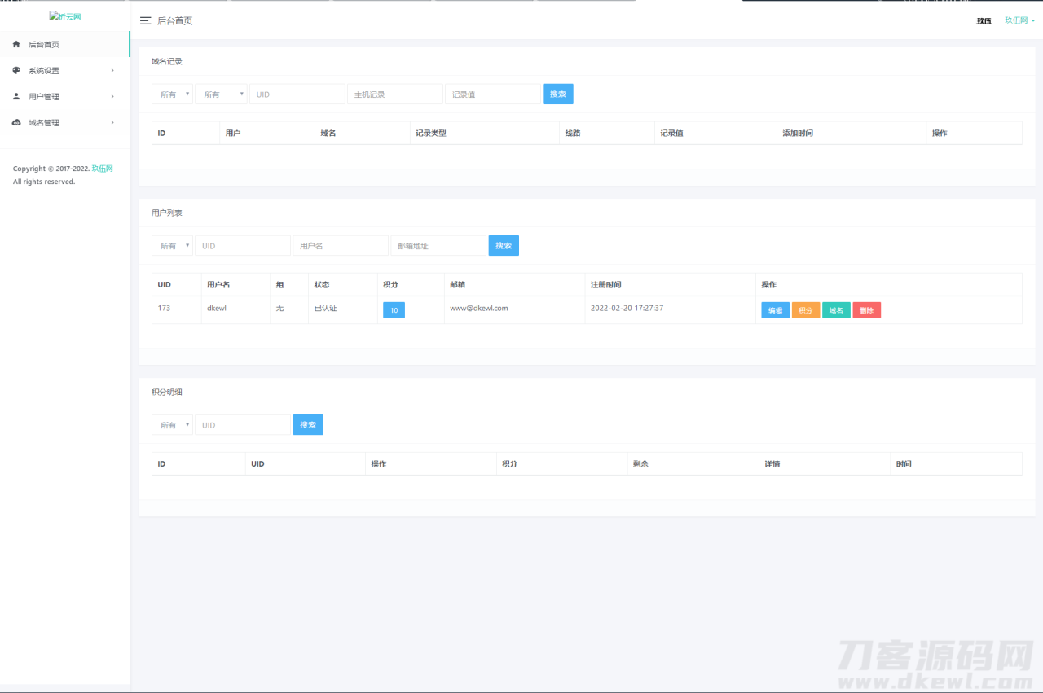Click the home icon beside 后台首页
The width and height of the screenshot is (1043, 693).
point(16,45)
